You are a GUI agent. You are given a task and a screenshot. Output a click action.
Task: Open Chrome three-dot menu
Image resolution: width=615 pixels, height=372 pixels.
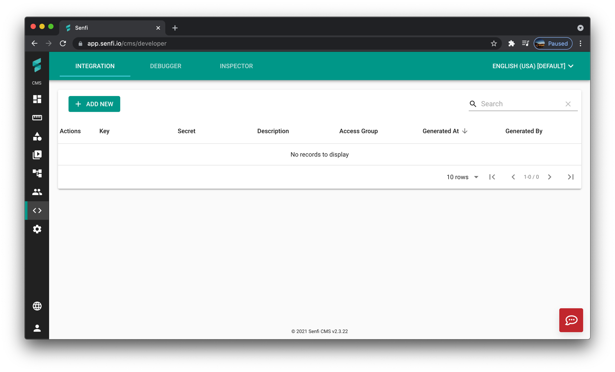(x=581, y=43)
